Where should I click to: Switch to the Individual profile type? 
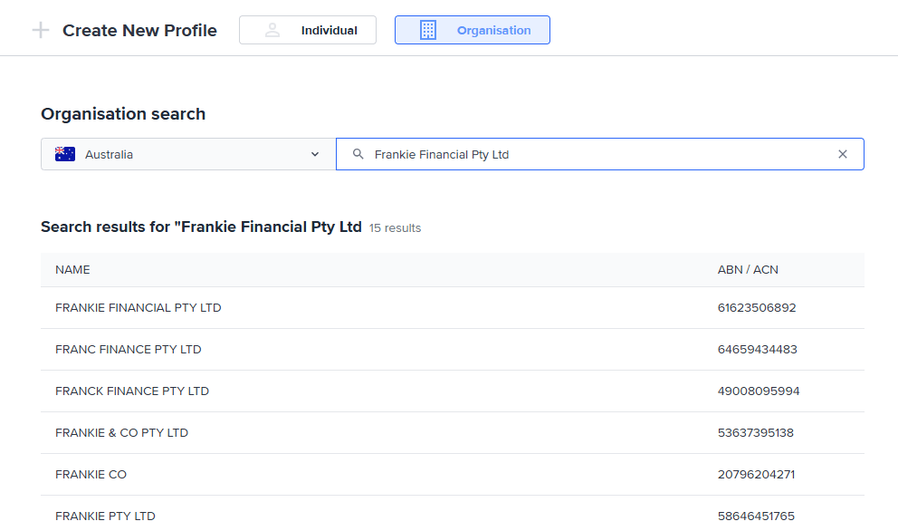coord(308,30)
